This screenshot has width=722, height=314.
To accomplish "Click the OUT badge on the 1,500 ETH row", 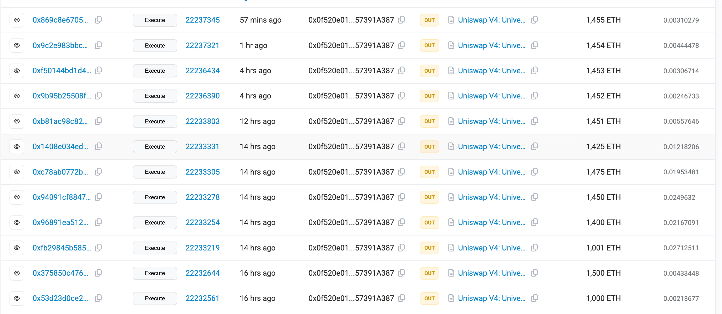I will tap(429, 273).
